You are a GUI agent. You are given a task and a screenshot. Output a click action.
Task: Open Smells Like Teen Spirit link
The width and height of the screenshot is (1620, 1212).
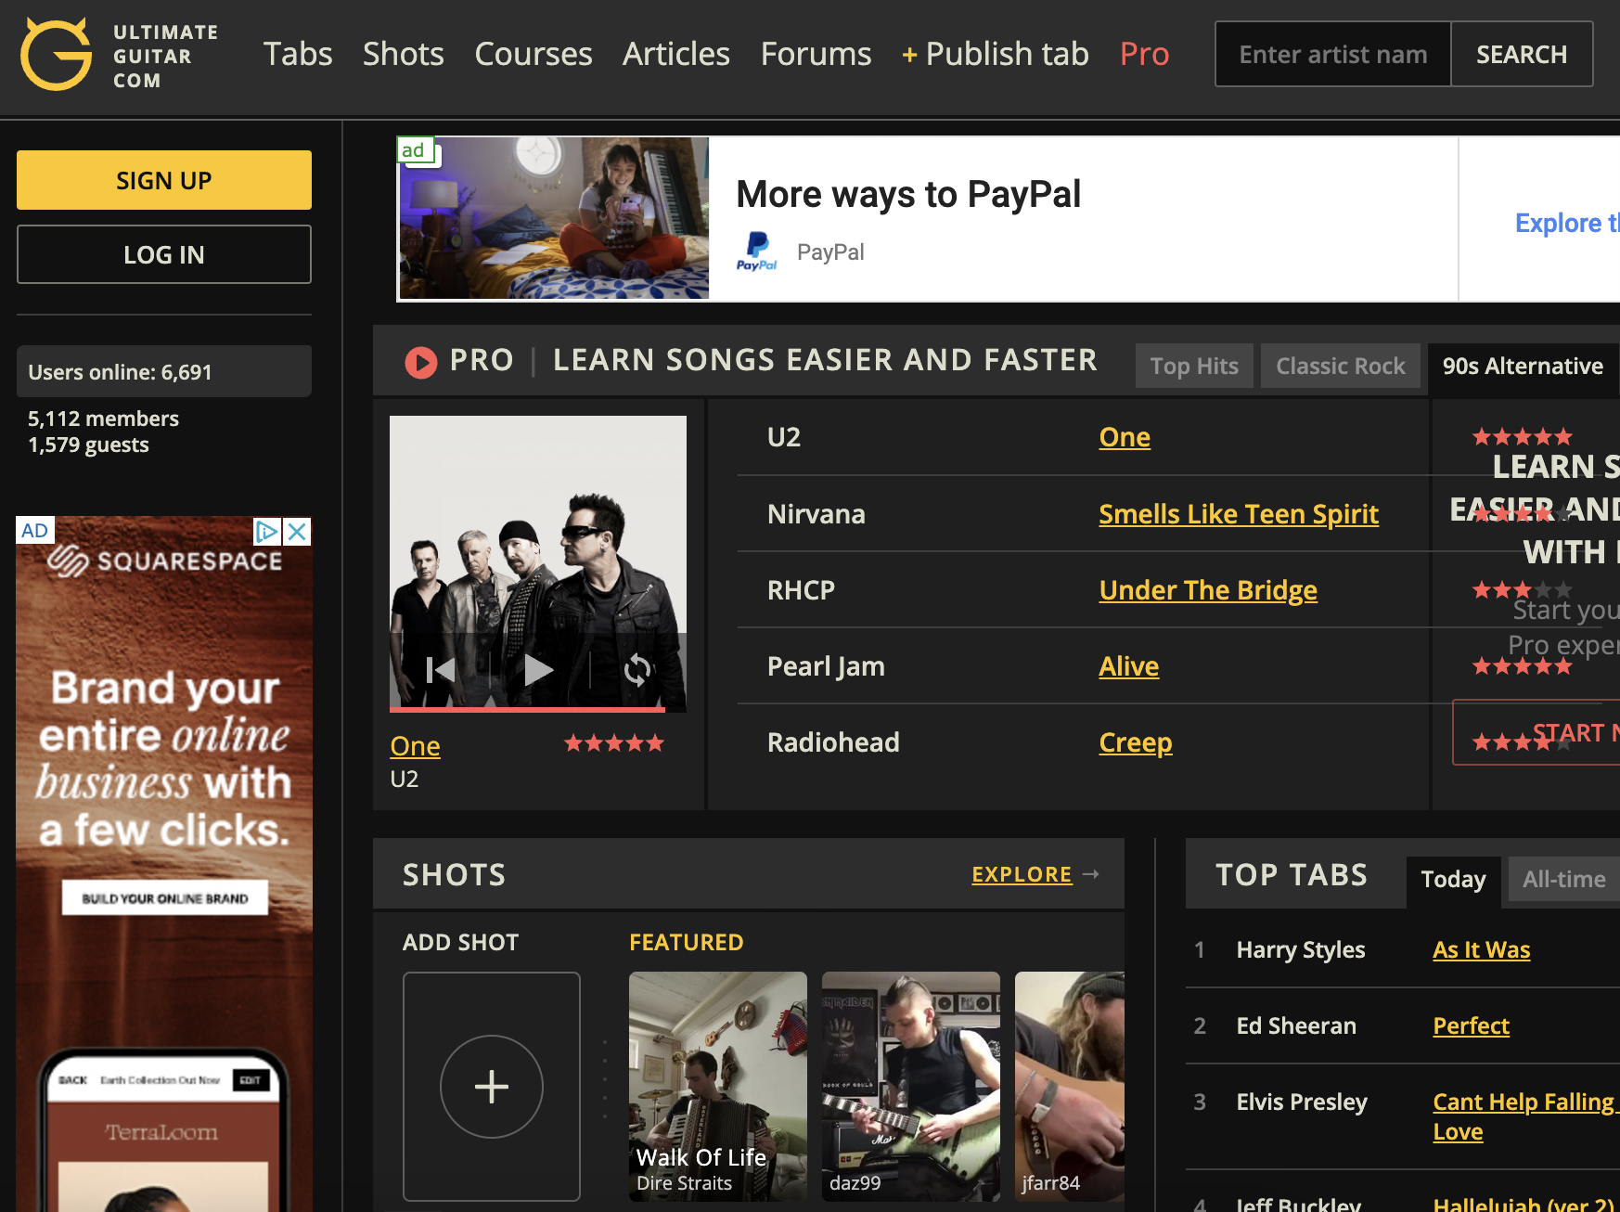[1239, 514]
